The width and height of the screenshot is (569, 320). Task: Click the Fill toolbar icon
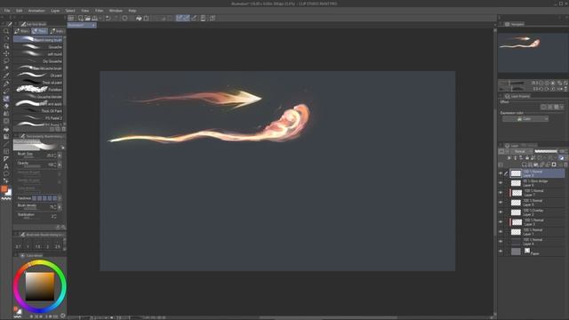tap(139, 18)
